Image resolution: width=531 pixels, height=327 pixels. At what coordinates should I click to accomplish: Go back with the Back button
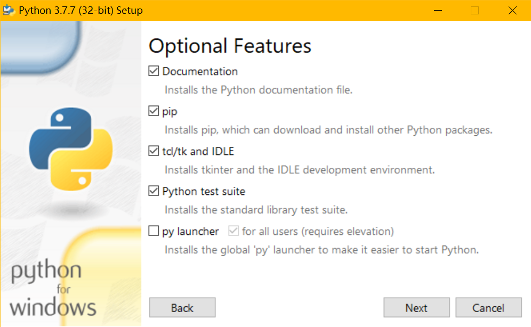pos(182,308)
